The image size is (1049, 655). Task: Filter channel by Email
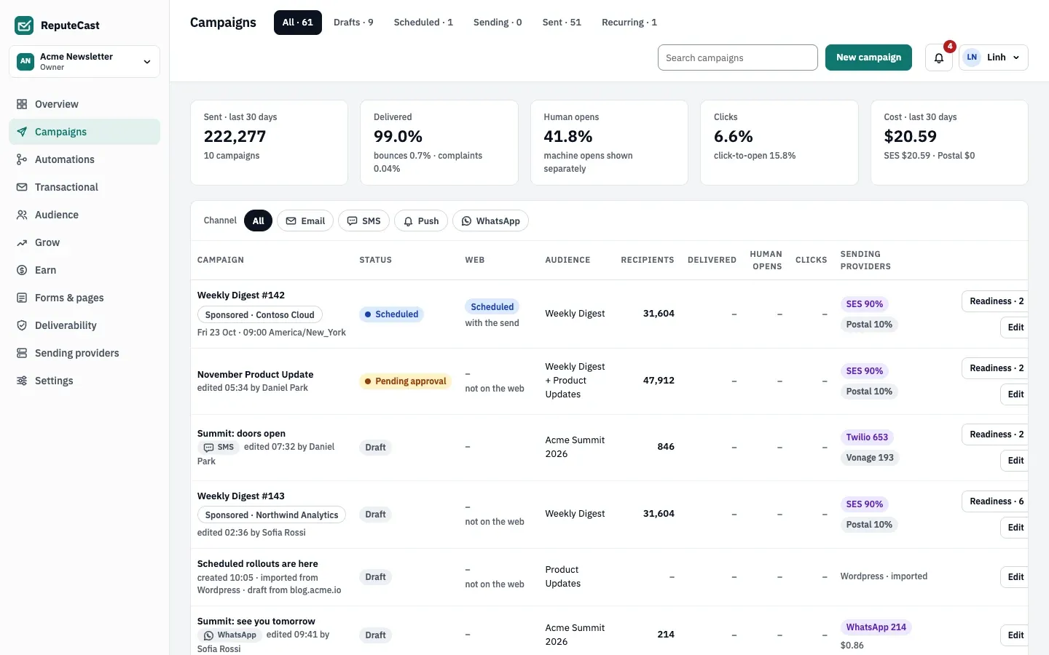point(305,221)
